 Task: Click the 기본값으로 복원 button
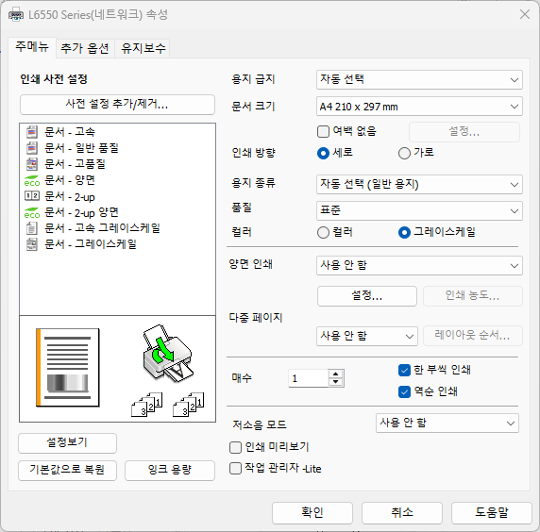68,470
